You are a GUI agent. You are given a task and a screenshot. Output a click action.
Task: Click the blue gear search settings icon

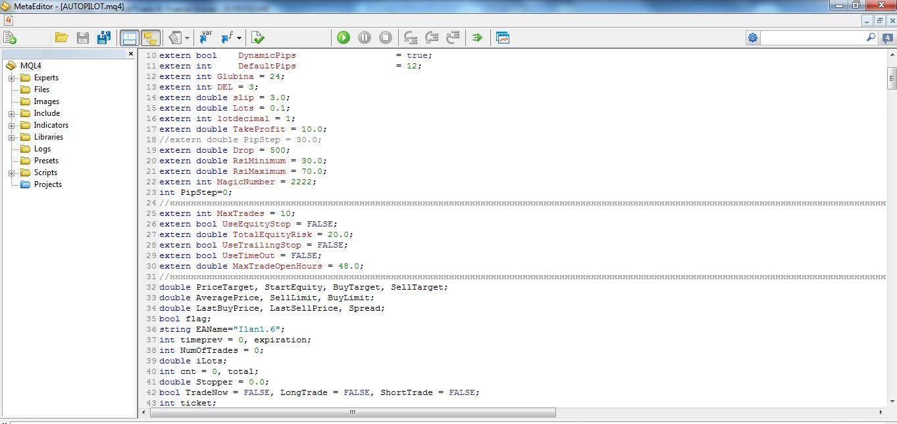pos(753,38)
